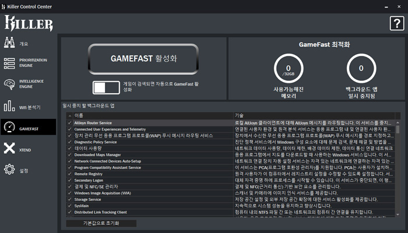Sort by 이름 column header
Image resolution: width=408 pixels, height=233 pixels.
[153, 116]
